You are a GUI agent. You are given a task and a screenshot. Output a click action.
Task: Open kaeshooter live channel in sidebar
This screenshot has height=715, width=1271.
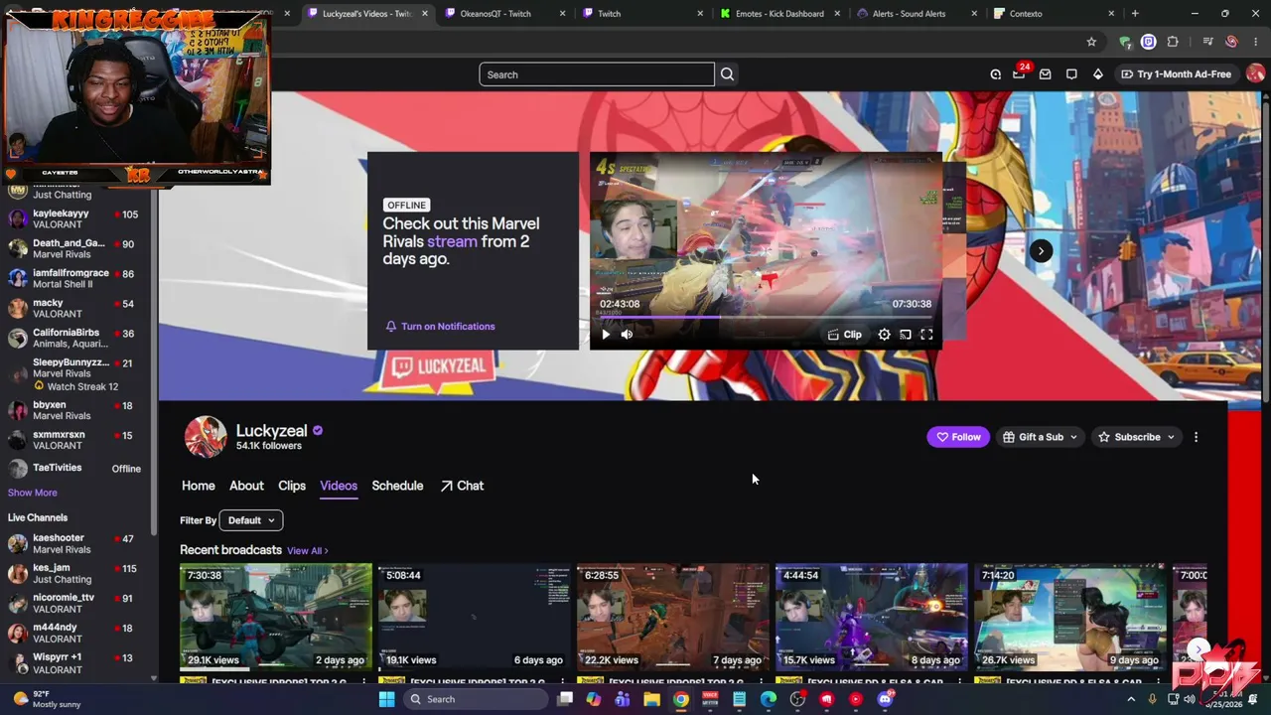pyautogui.click(x=74, y=543)
